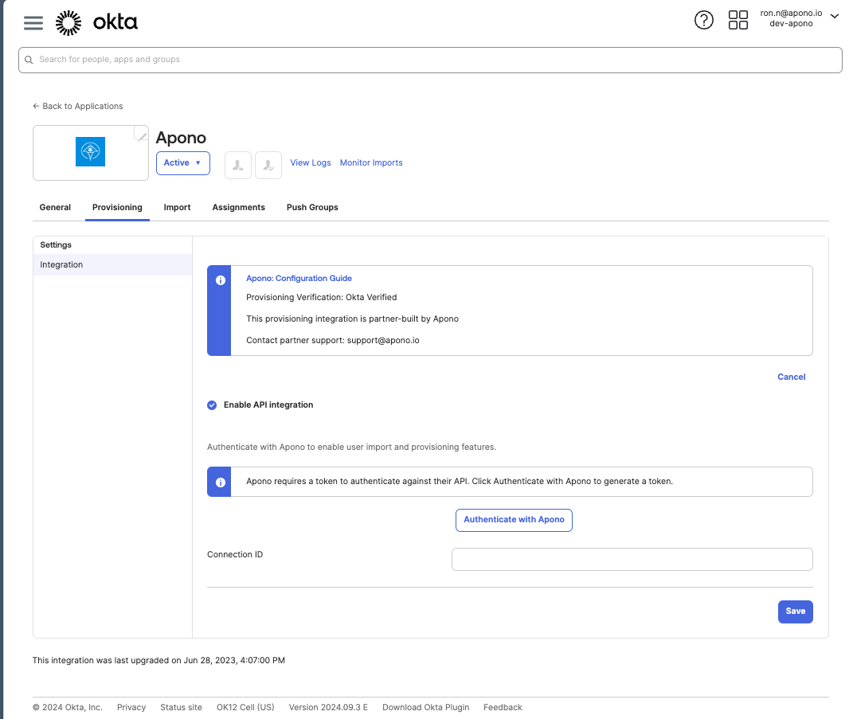853x719 pixels.
Task: Expand the Active status dropdown
Action: click(182, 163)
